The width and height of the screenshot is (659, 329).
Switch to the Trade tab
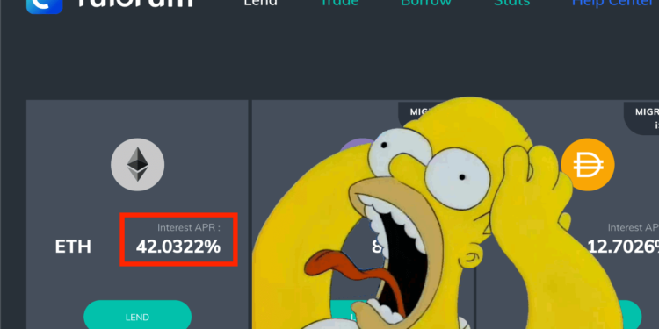click(x=339, y=3)
